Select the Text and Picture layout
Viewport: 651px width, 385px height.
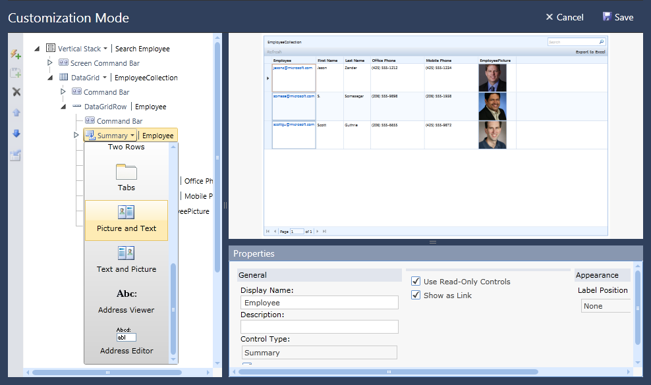pyautogui.click(x=127, y=259)
